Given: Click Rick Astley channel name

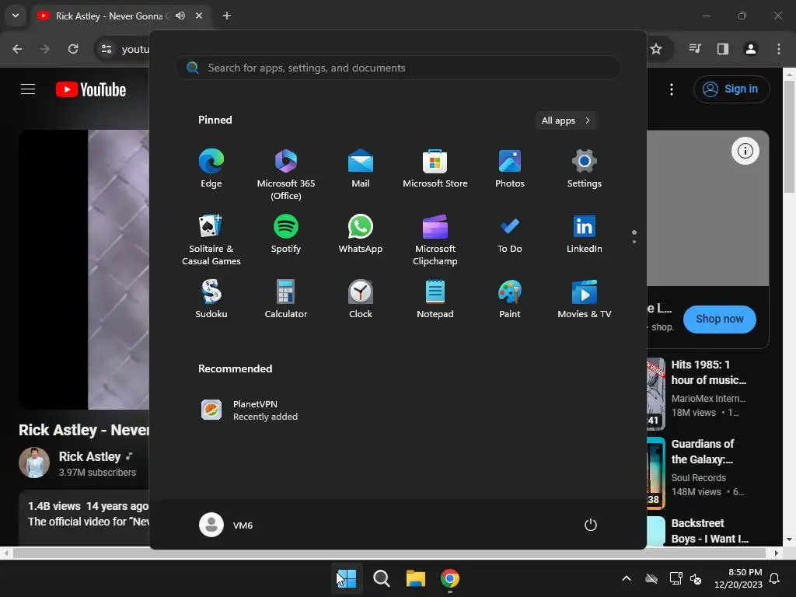Looking at the screenshot, I should tap(90, 456).
